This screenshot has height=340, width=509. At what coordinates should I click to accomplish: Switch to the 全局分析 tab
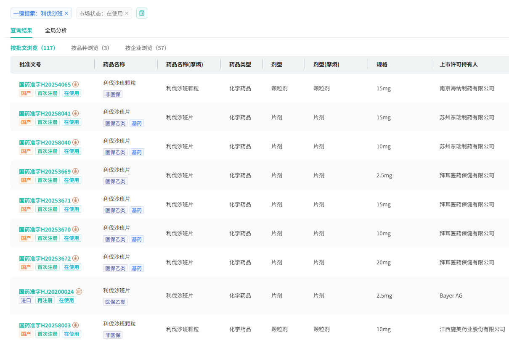[56, 30]
